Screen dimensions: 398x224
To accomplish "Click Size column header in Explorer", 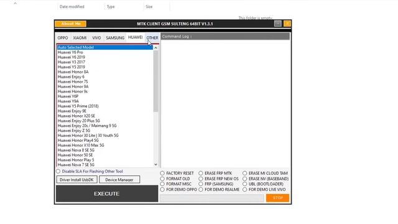I will (149, 7).
